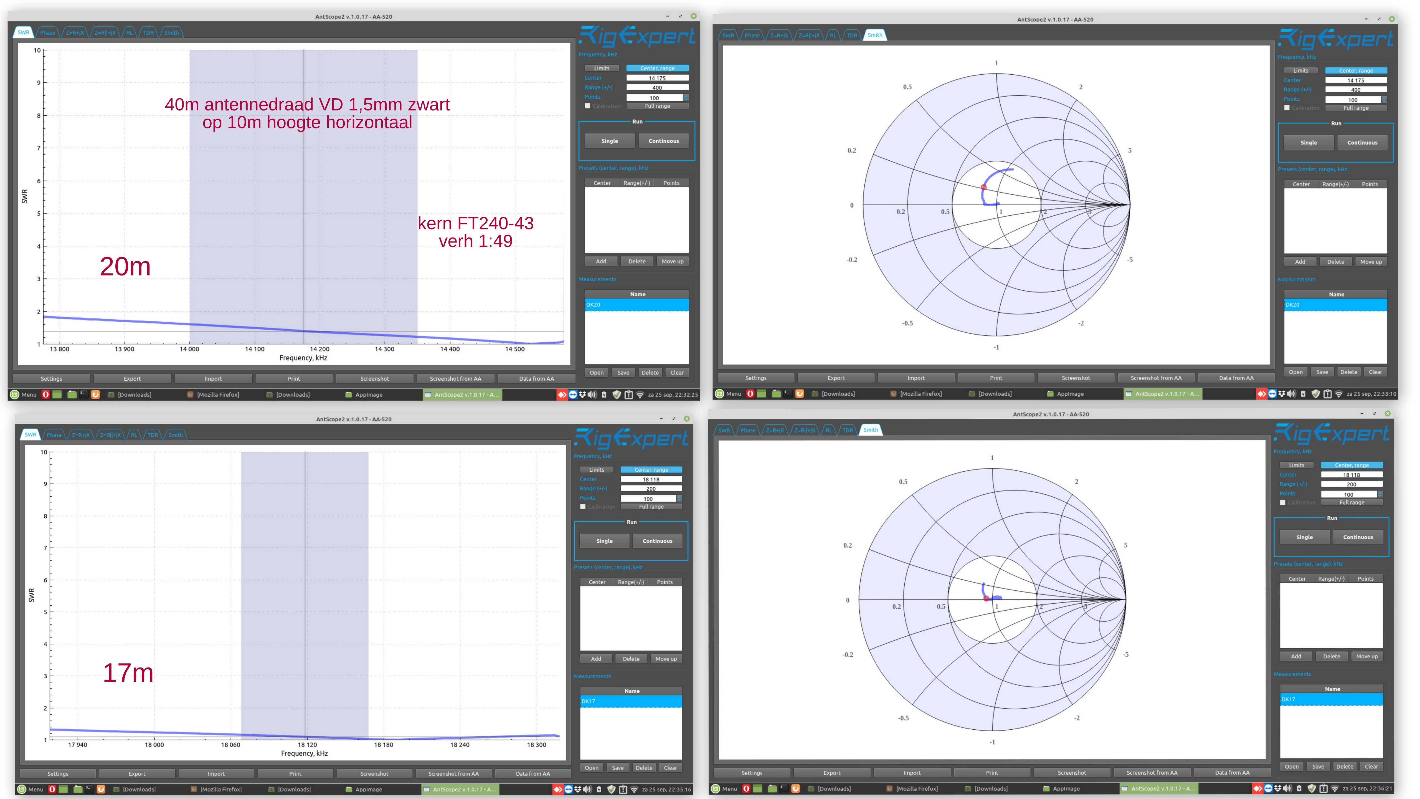Click TeamViewer tray icon in the 22:35:16 taskbar
1420x799 pixels.
click(x=568, y=789)
